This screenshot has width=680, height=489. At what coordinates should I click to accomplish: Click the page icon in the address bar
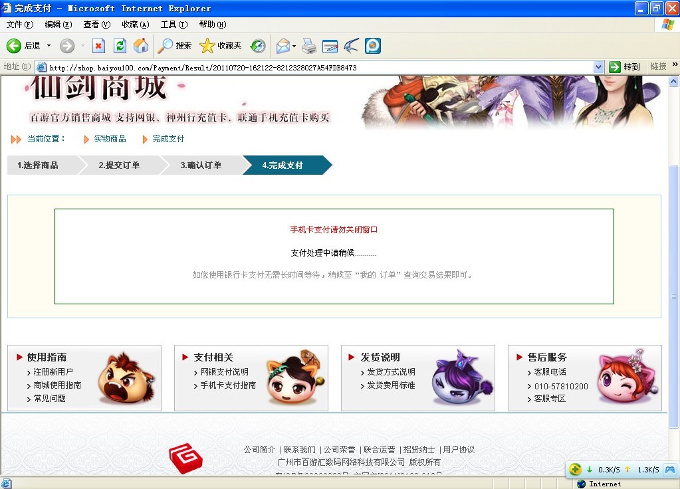tap(42, 67)
